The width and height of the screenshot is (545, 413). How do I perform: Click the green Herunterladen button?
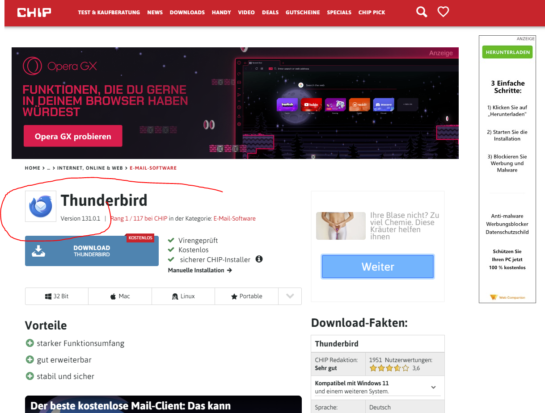click(507, 52)
